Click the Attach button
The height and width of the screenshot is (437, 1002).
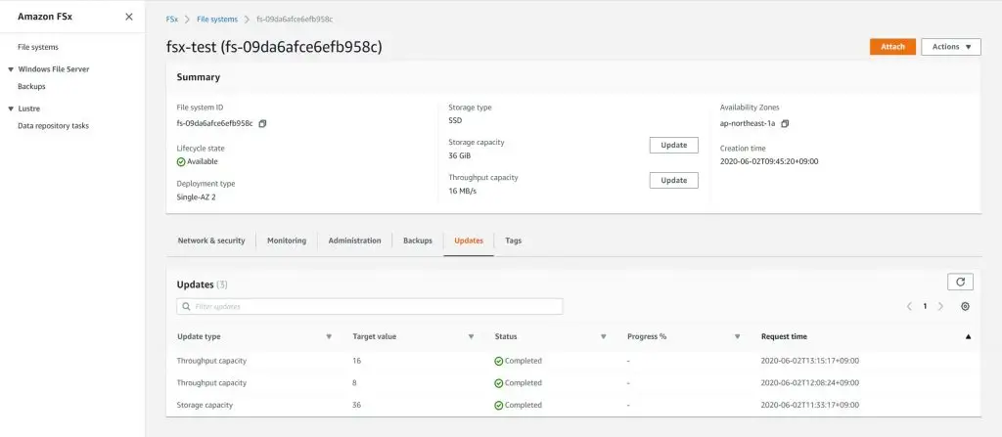pyautogui.click(x=892, y=47)
